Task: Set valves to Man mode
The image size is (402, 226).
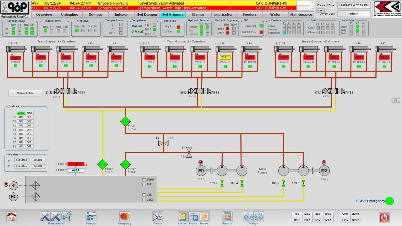Action: [x=29, y=113]
